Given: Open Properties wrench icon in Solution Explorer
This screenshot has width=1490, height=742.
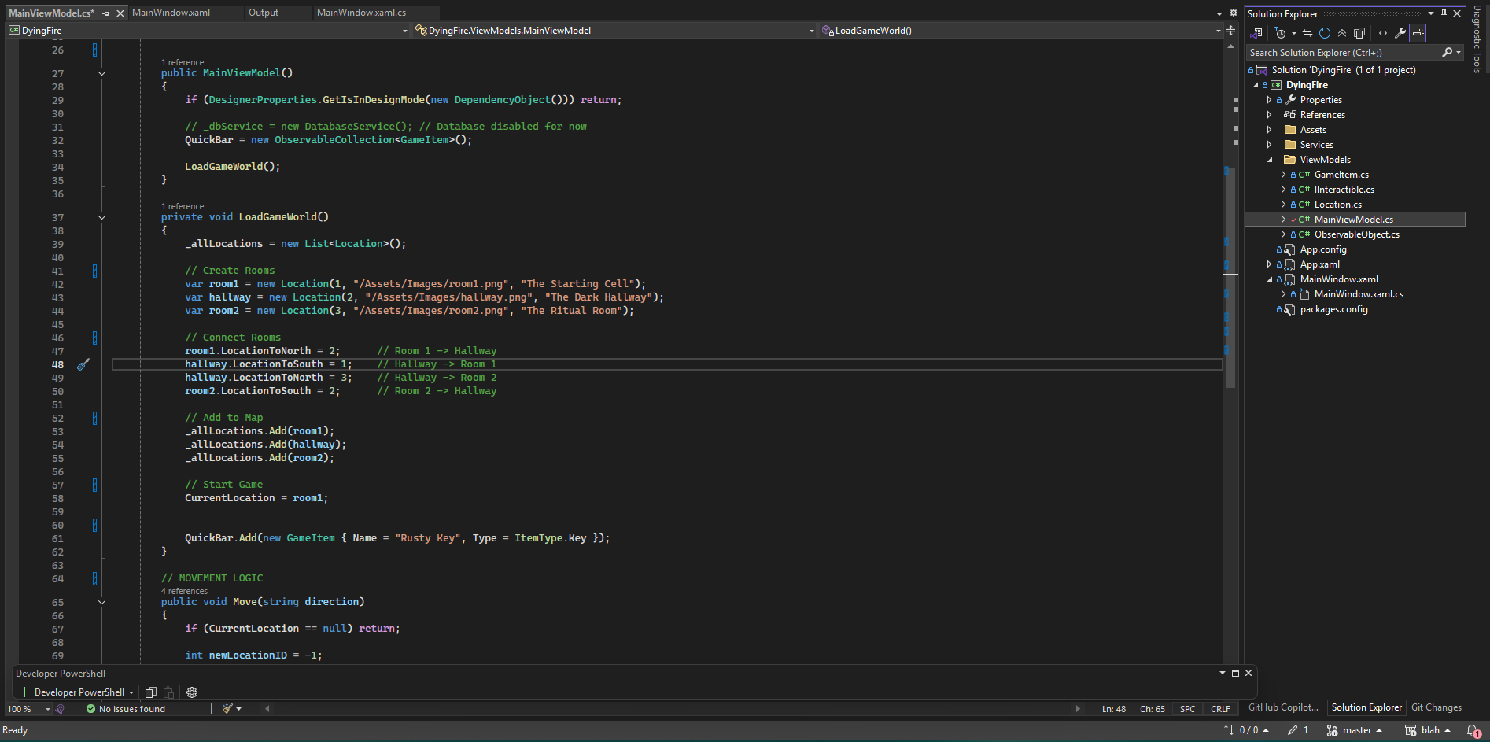Looking at the screenshot, I should [1400, 33].
